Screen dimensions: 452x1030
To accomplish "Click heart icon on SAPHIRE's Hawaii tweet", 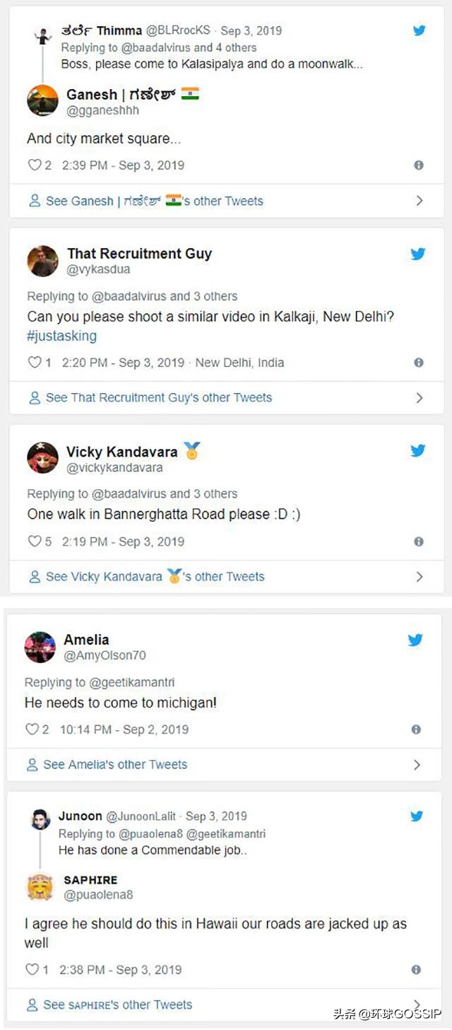I will click(32, 970).
